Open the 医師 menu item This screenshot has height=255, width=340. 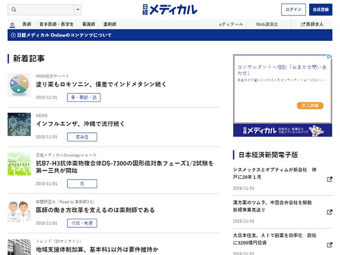point(27,24)
